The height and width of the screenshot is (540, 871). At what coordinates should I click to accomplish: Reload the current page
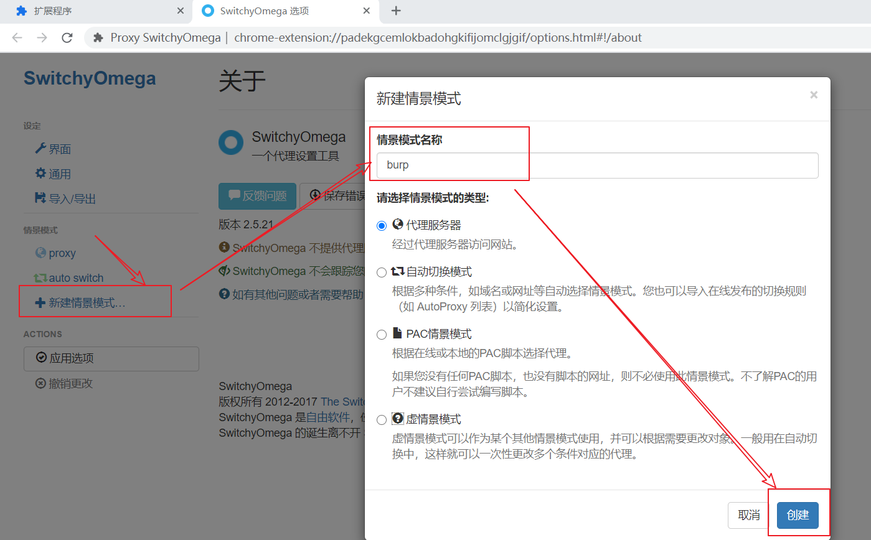[x=67, y=37]
